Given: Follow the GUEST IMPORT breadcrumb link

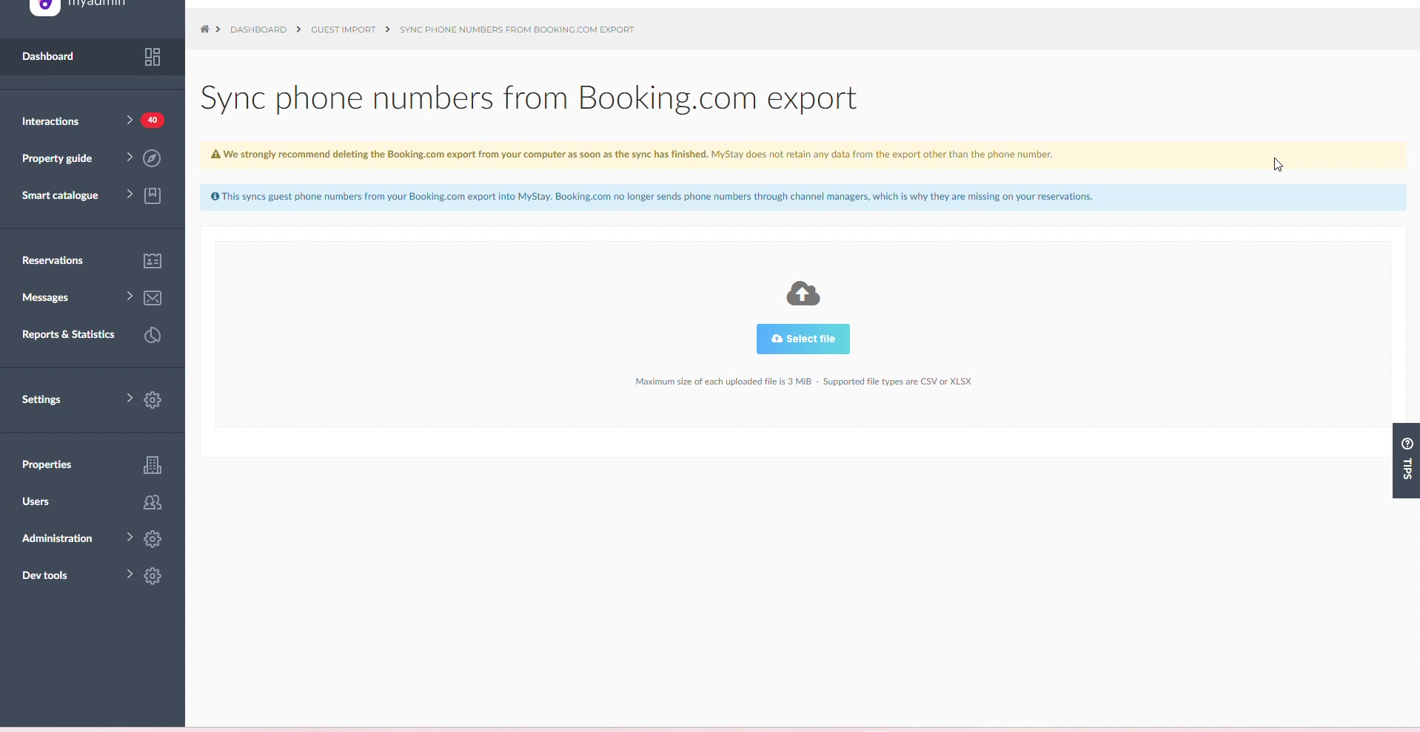Looking at the screenshot, I should [344, 30].
